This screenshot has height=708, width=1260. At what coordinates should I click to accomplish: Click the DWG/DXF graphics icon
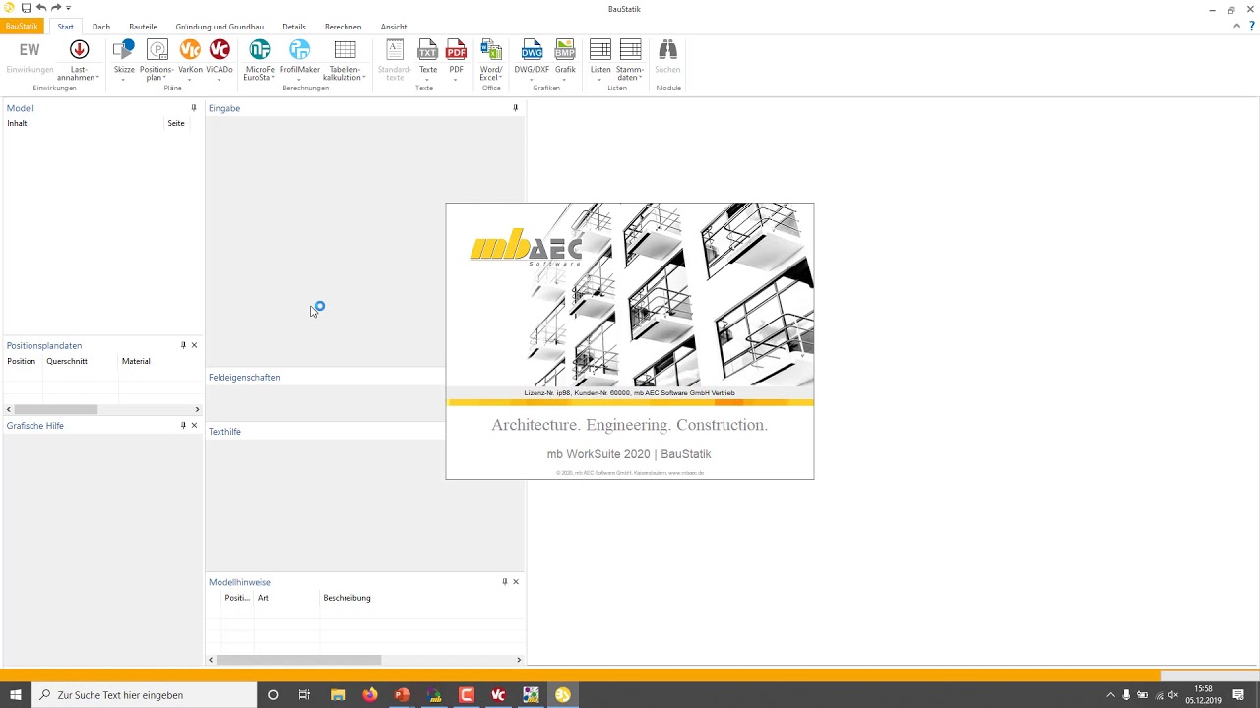click(532, 49)
